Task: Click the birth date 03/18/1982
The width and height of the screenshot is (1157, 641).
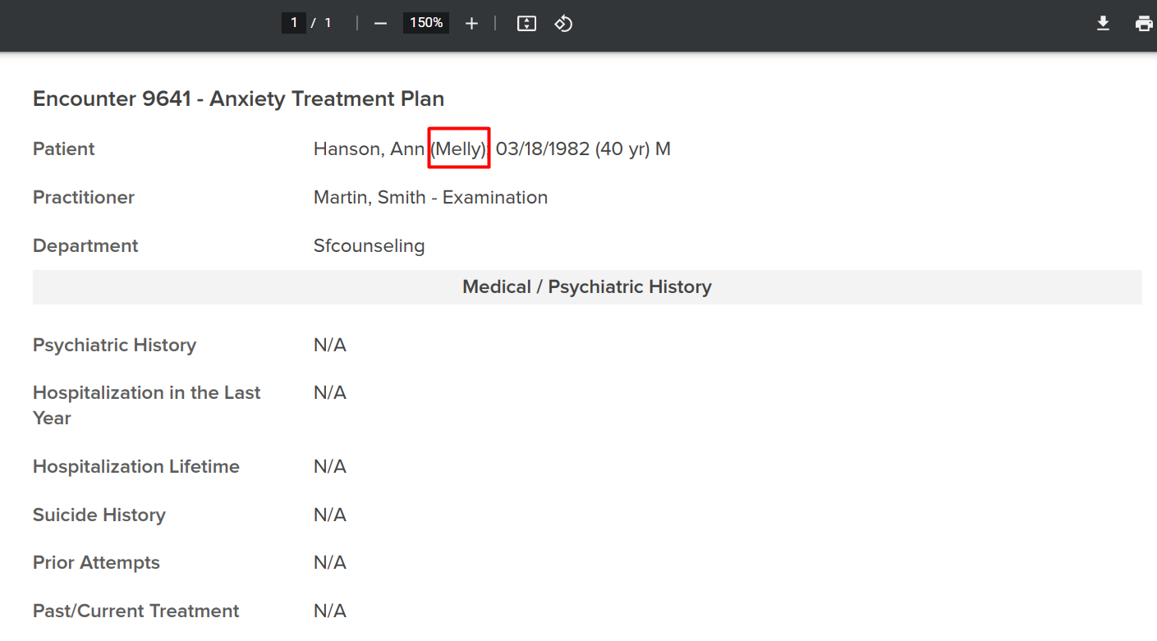Action: pos(543,149)
